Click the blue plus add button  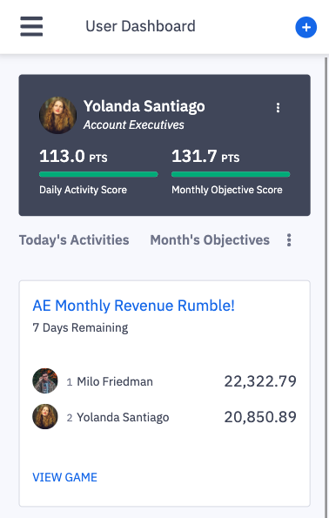click(305, 27)
